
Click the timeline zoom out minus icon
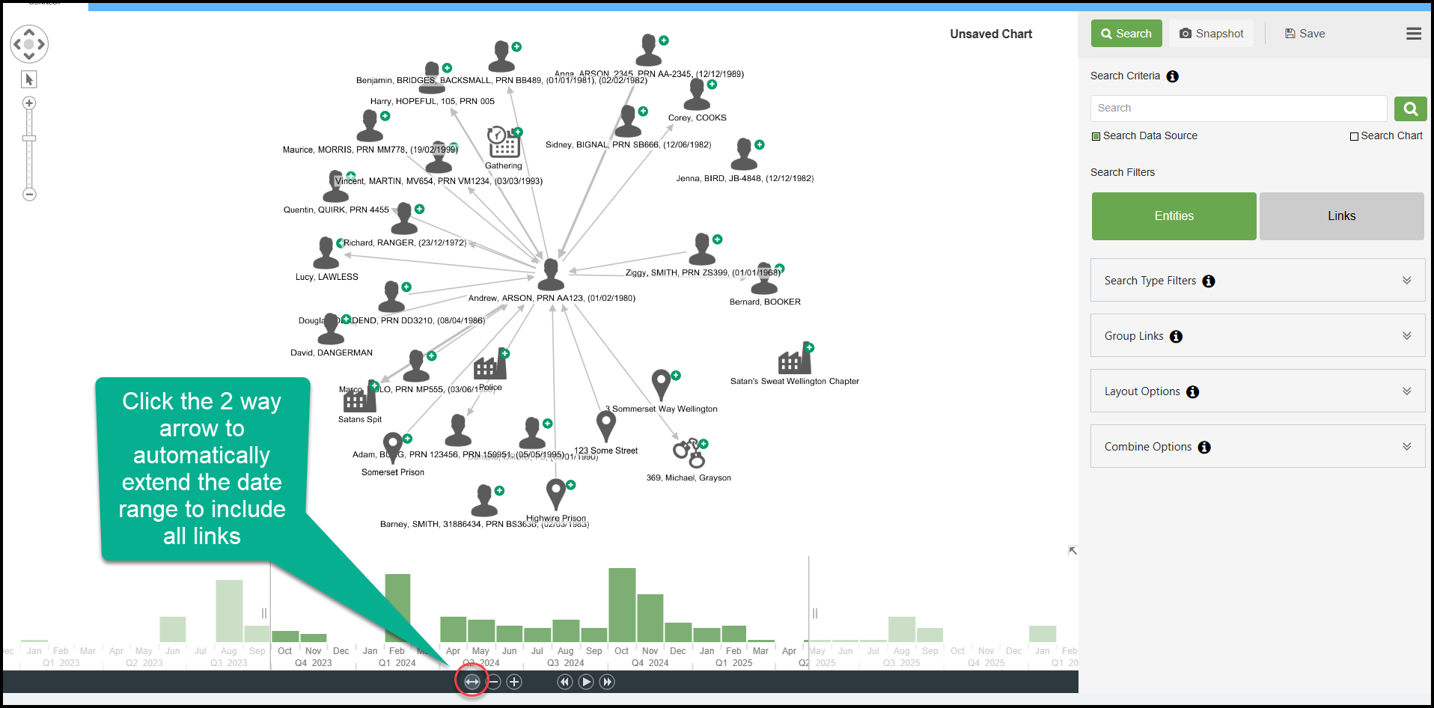[493, 682]
